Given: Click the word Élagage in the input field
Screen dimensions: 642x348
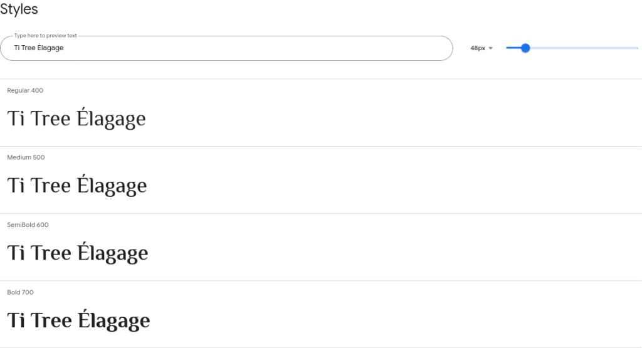Looking at the screenshot, I should (50, 48).
